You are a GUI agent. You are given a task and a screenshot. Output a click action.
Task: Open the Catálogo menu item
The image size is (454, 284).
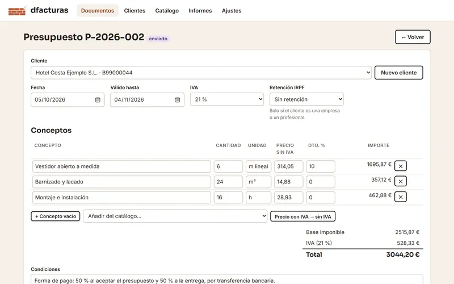tap(167, 11)
